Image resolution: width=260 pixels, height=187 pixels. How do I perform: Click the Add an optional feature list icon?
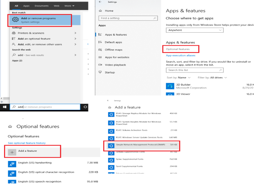pyautogui.click(x=14, y=39)
